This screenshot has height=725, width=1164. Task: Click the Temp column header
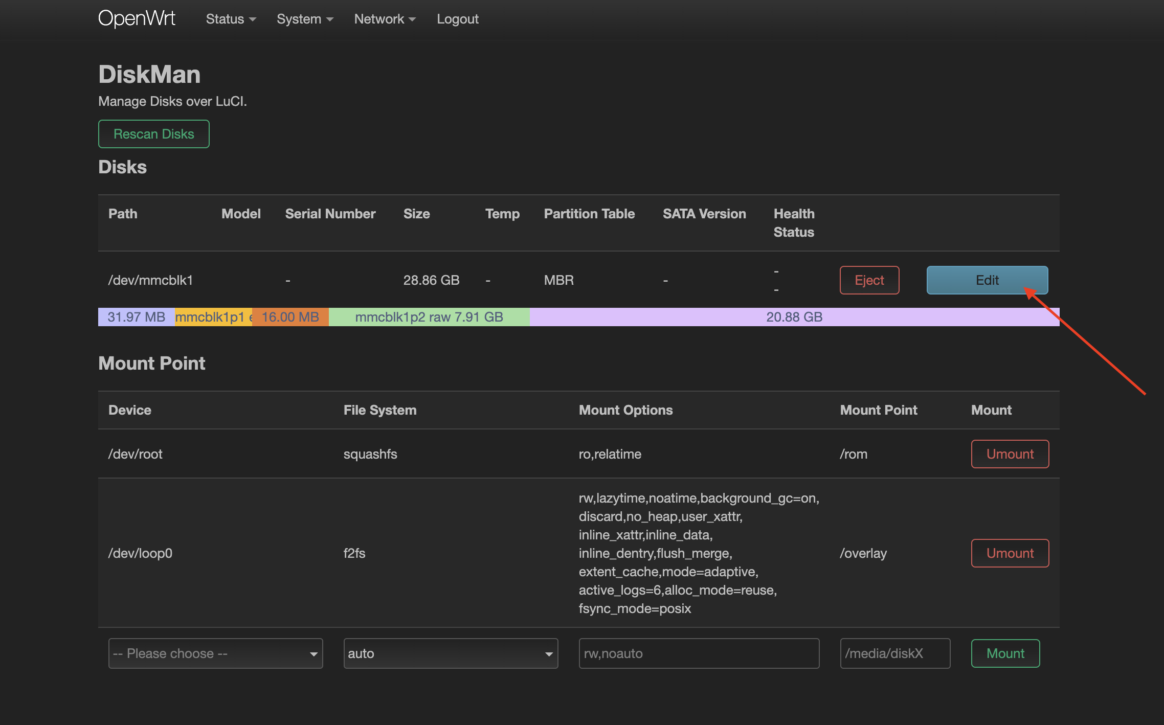point(502,214)
